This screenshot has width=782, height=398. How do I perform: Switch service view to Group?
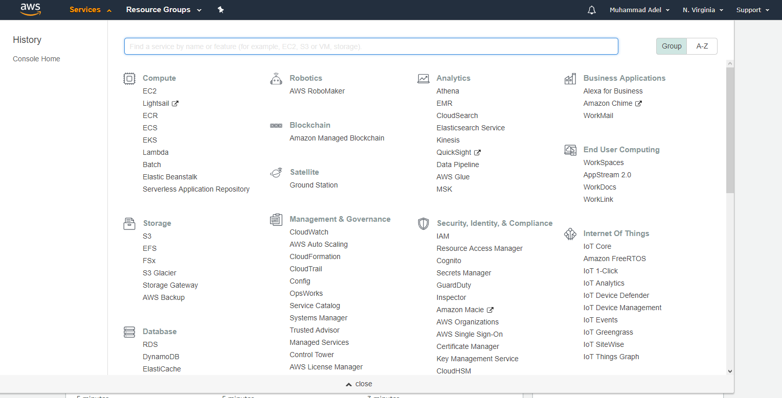[x=672, y=46]
